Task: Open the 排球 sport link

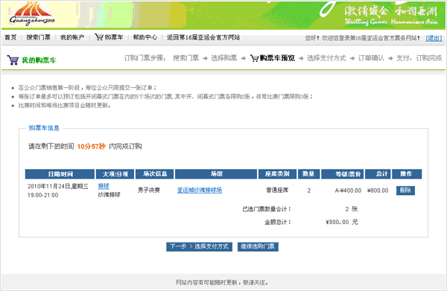Action: pos(104,186)
